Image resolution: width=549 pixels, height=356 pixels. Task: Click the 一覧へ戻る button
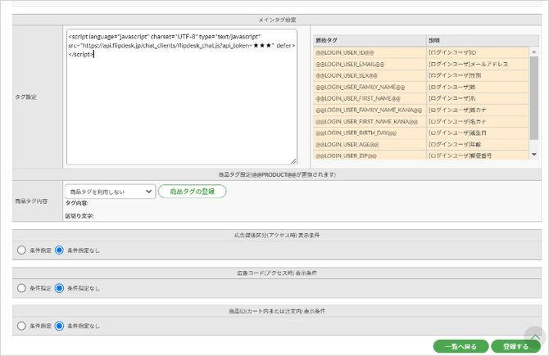pyautogui.click(x=461, y=346)
